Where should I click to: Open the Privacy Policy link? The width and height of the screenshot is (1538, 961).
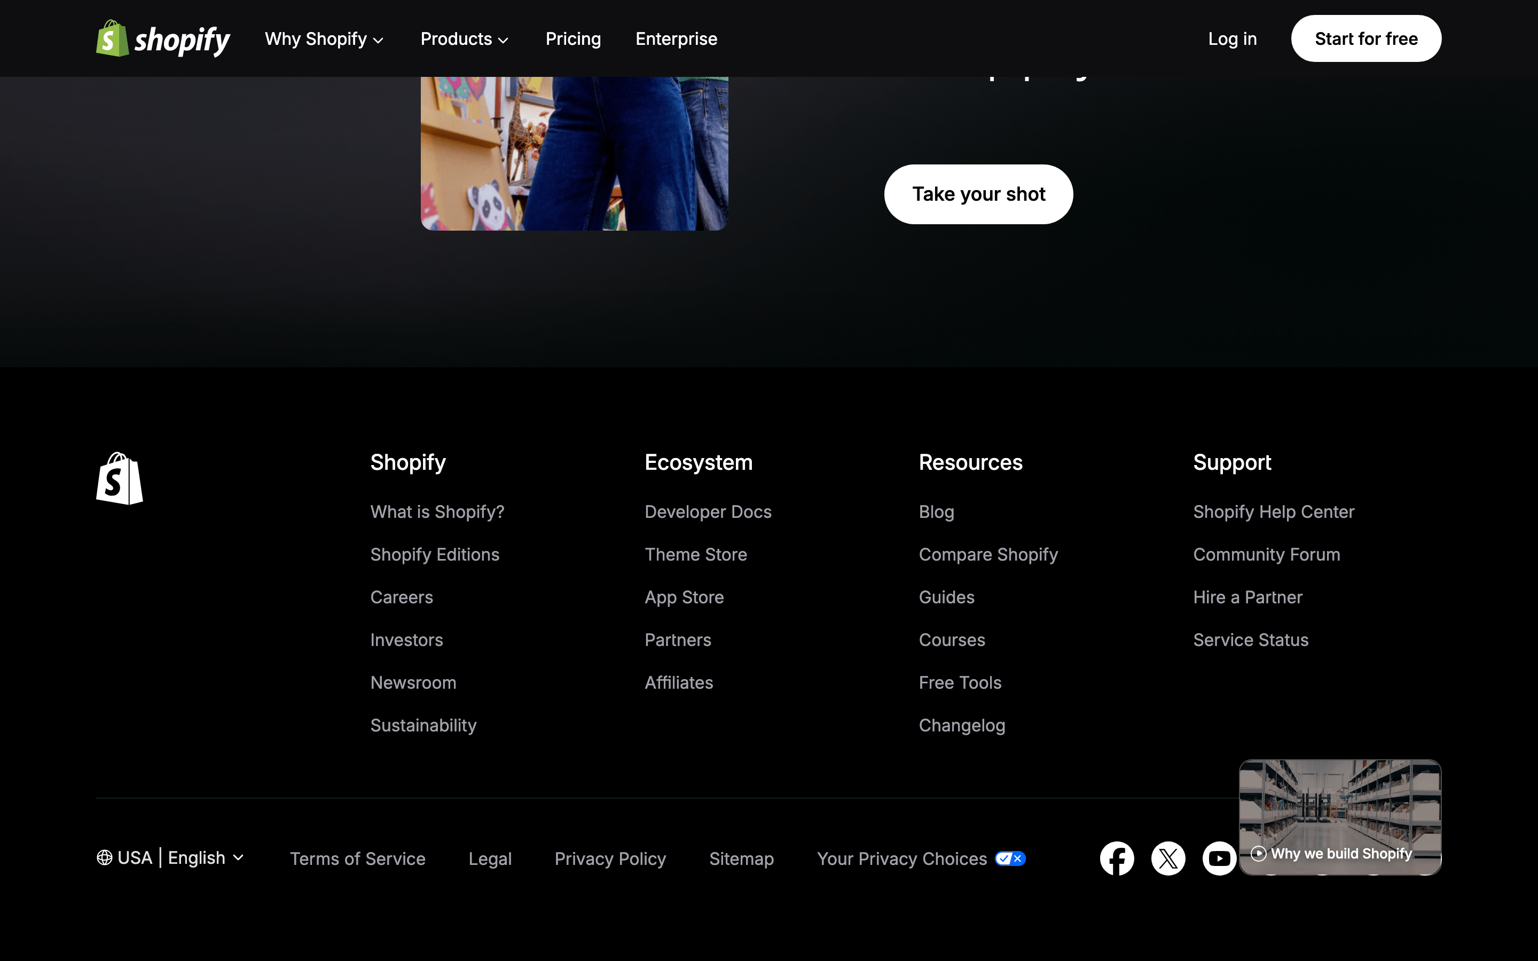point(610,860)
